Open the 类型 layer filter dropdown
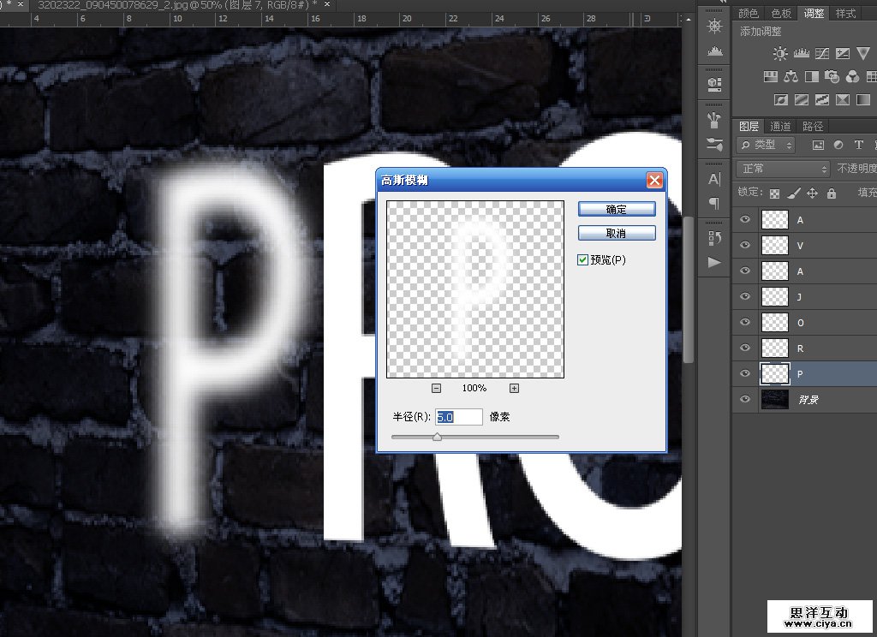Viewport: 877px width, 637px height. point(765,146)
